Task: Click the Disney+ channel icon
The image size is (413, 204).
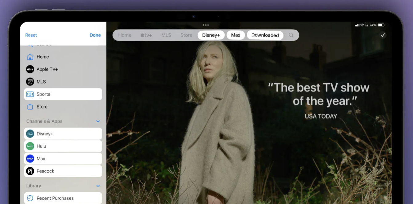Action: (x=30, y=134)
